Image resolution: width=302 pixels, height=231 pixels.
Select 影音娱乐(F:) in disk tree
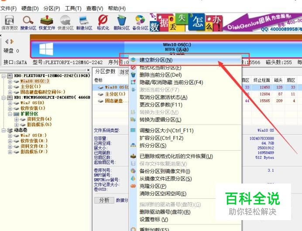[34, 152]
